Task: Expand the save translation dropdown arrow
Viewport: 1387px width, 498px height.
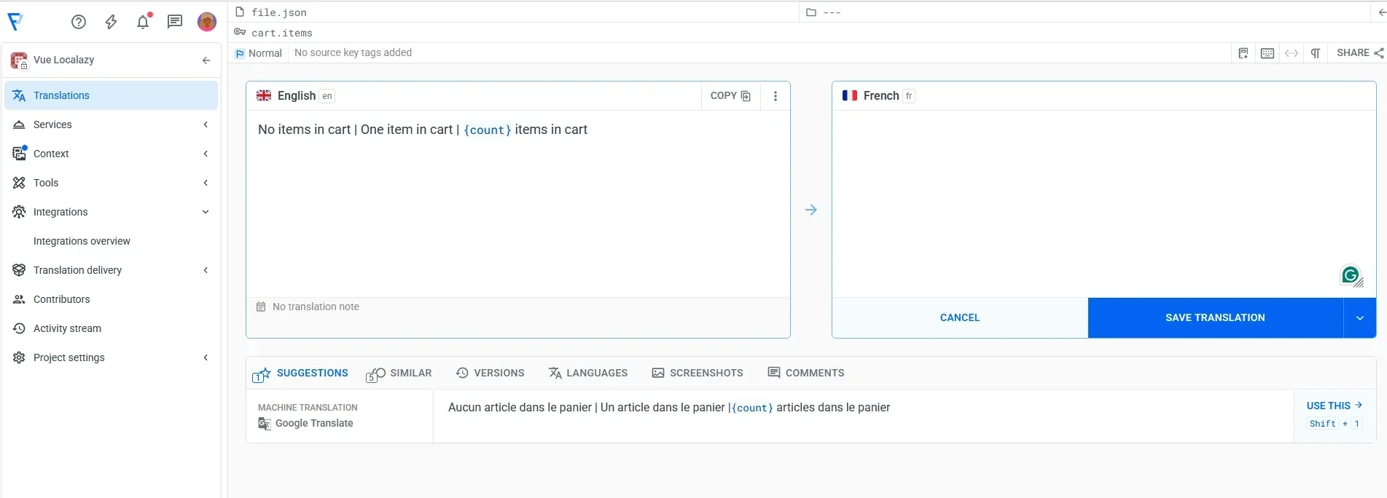Action: tap(1360, 318)
